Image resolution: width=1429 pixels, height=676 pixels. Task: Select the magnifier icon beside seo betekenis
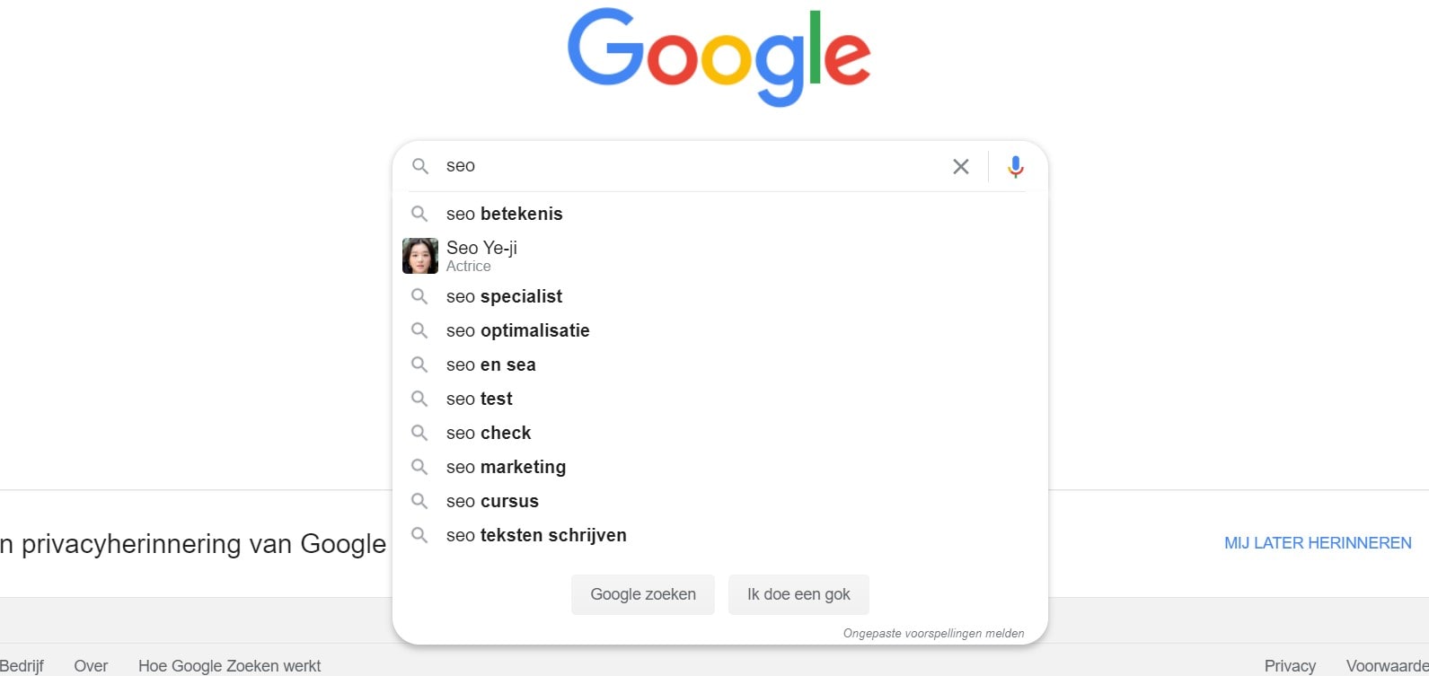pyautogui.click(x=419, y=214)
